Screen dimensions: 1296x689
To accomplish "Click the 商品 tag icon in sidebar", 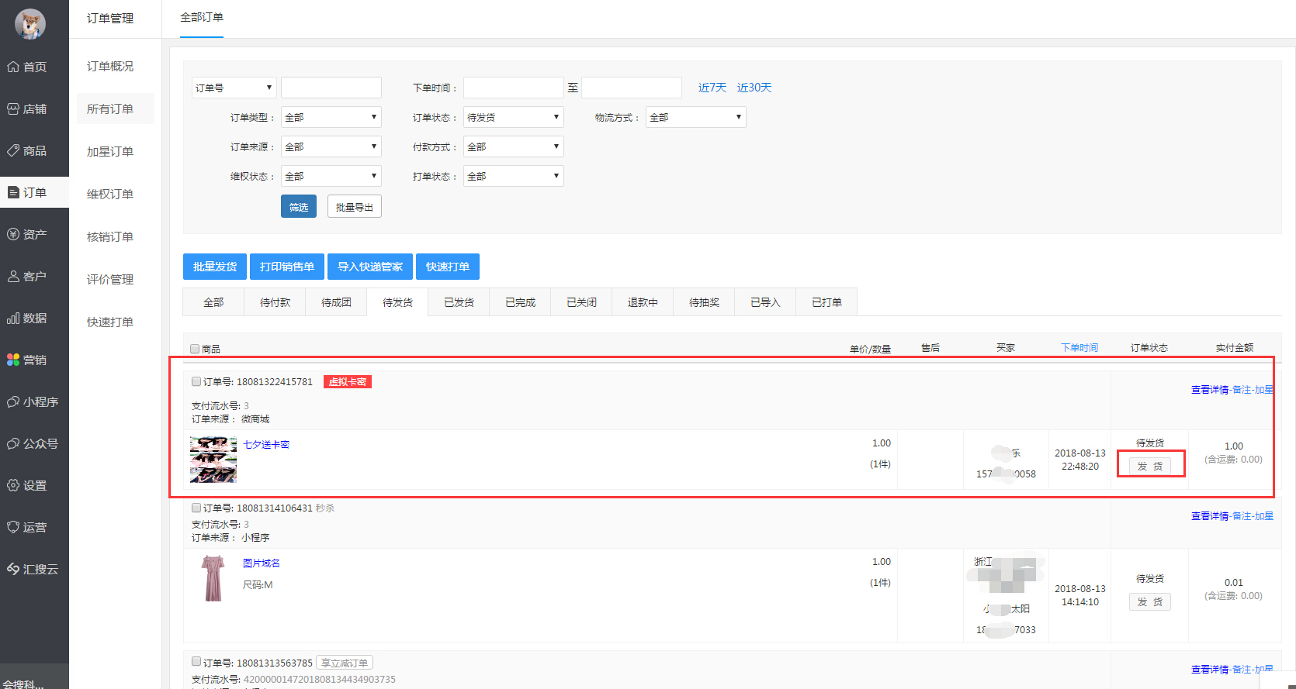I will [13, 150].
